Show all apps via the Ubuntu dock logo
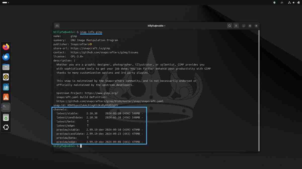Viewport: 302px width, 169px height. tap(6, 127)
